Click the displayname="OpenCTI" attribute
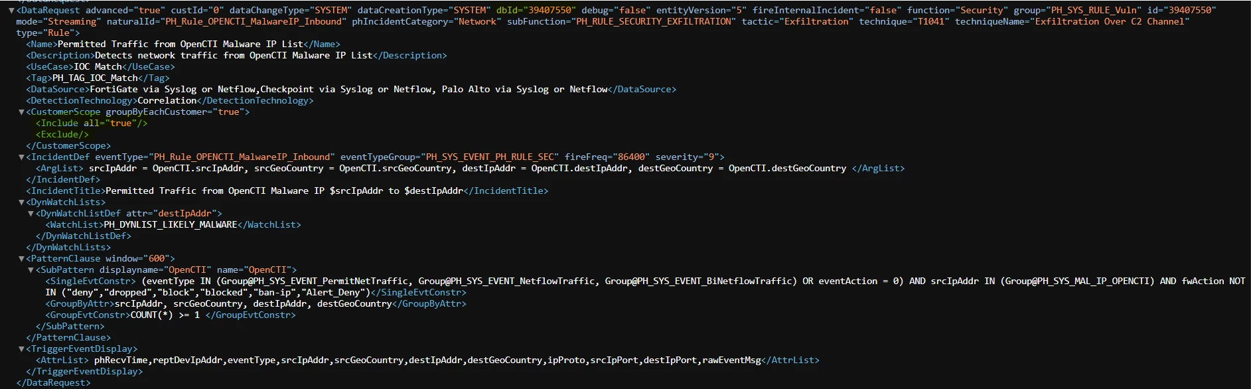Screen dimensions: 1251x389 pyautogui.click(x=155, y=270)
